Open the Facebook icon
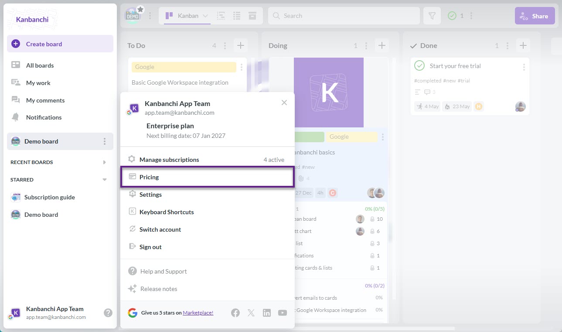The height and width of the screenshot is (332, 562). (x=235, y=313)
